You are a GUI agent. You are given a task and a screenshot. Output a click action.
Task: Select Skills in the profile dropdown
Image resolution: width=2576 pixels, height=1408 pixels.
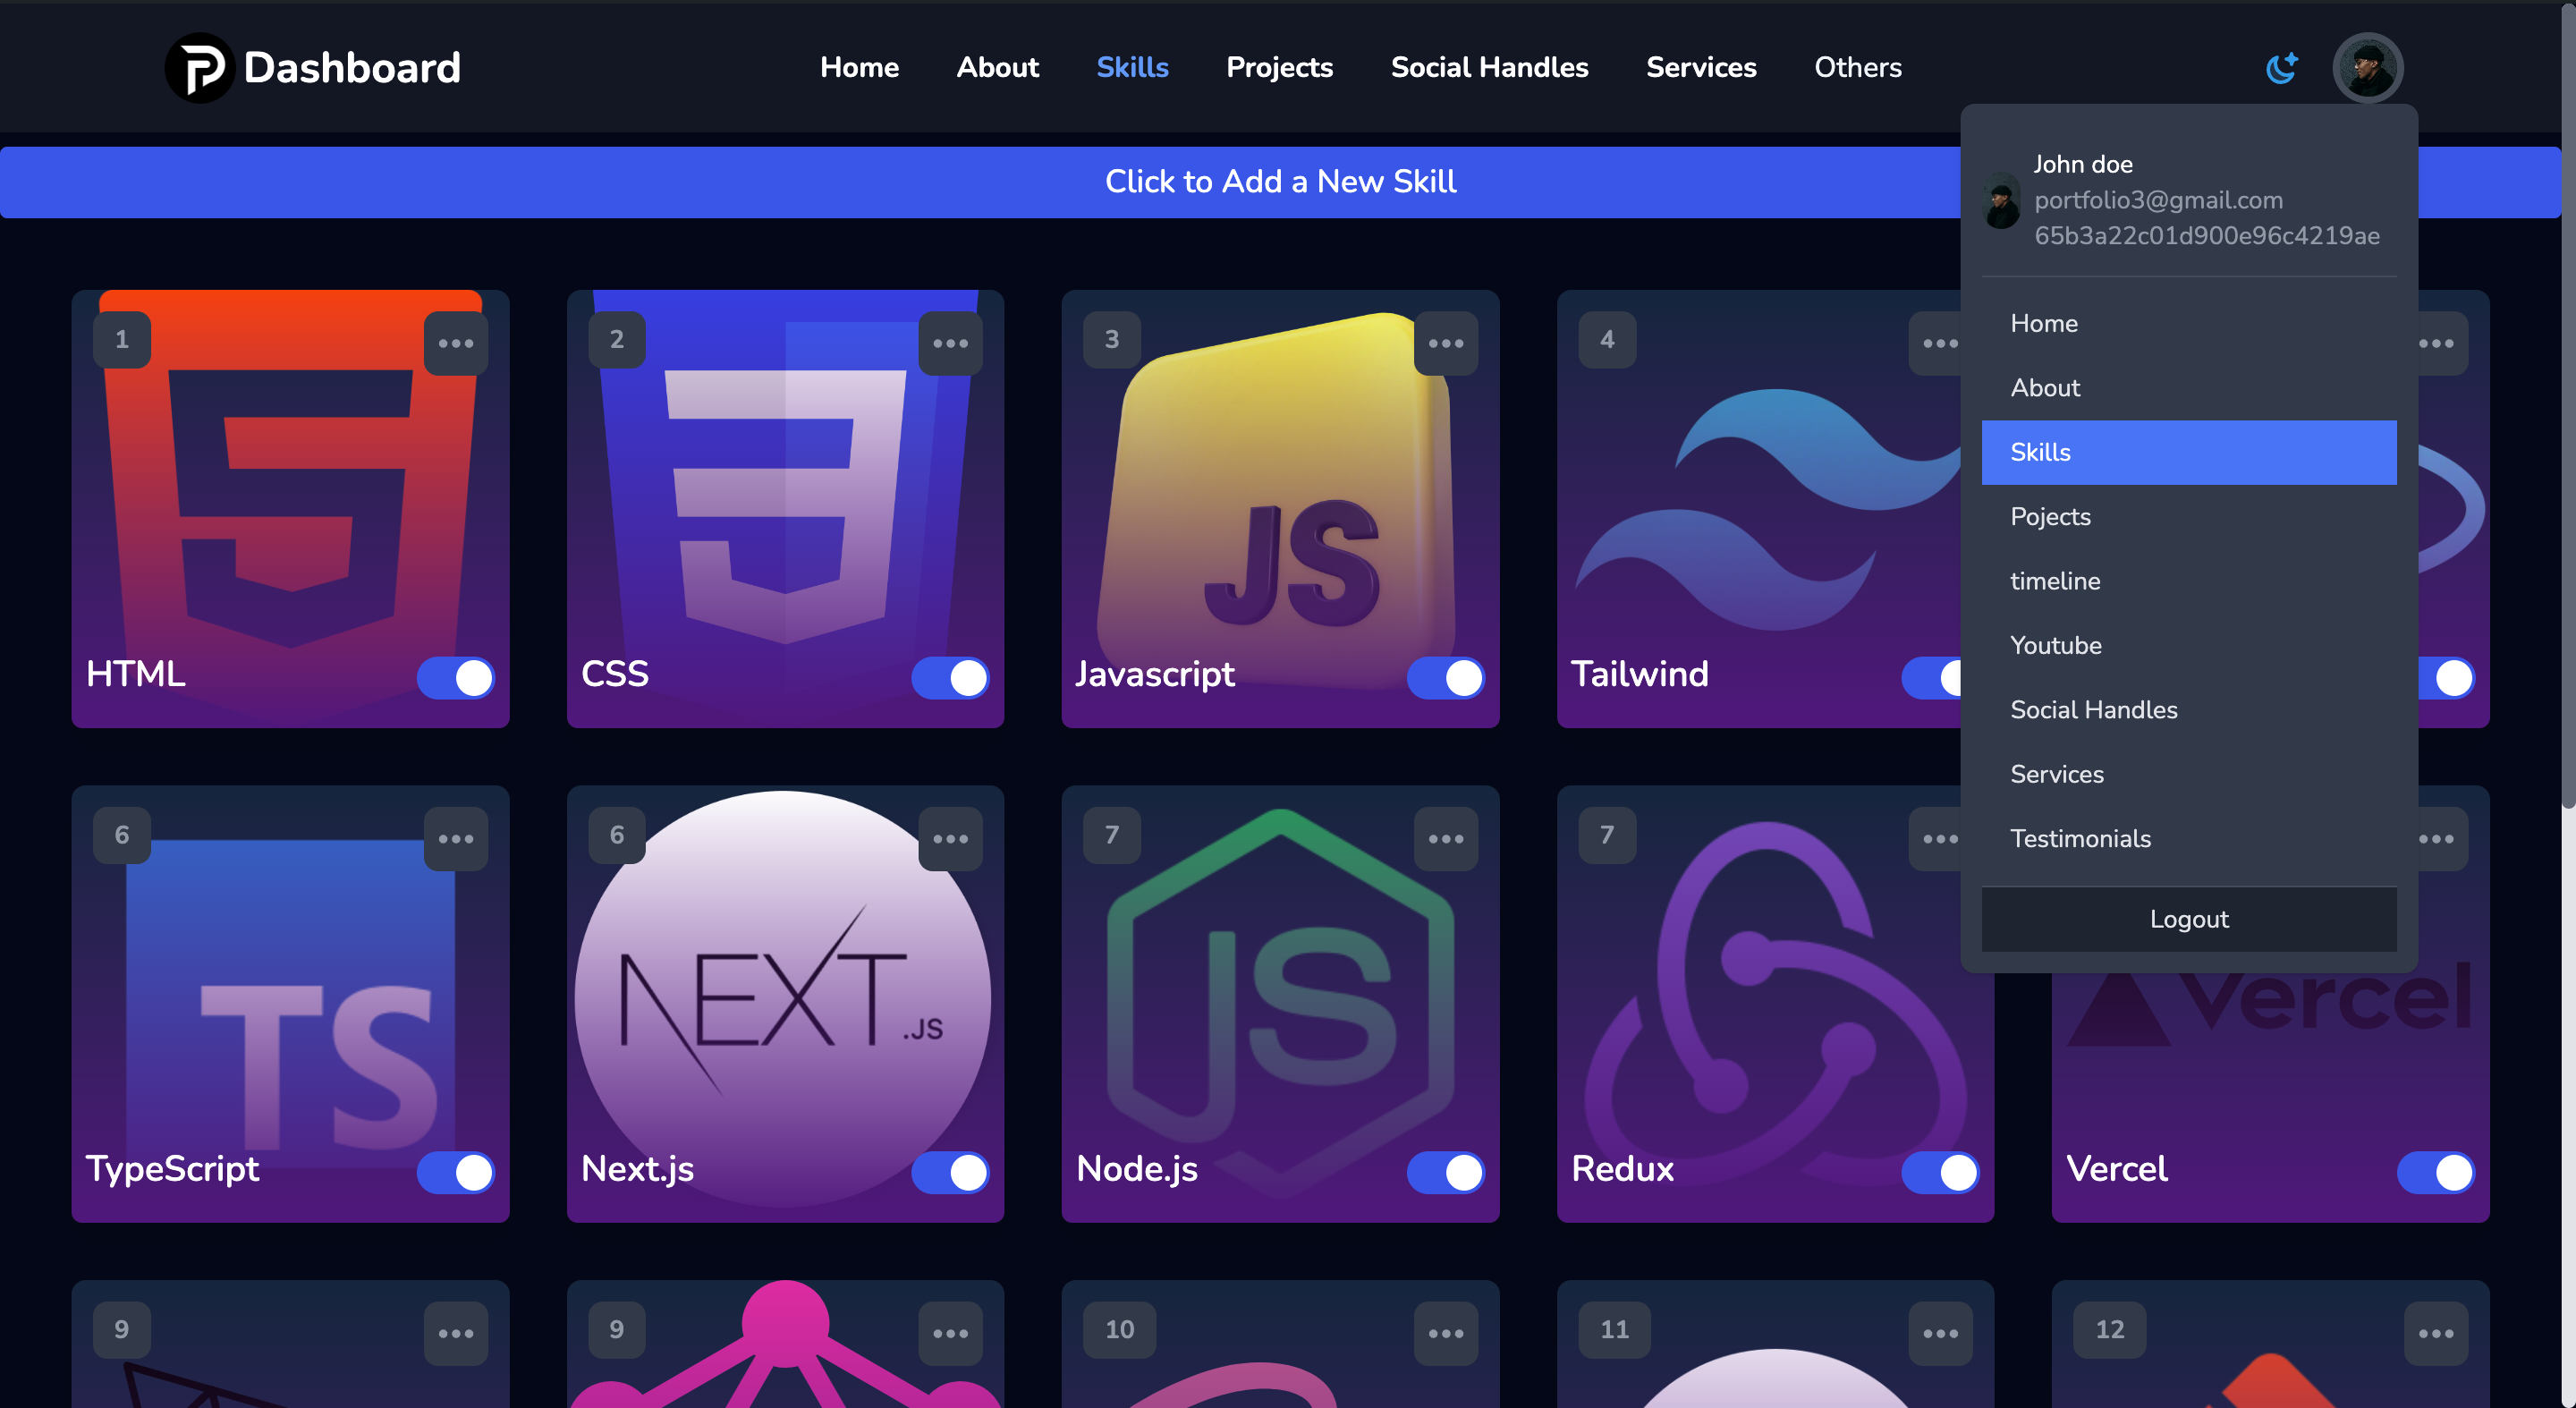click(x=2189, y=452)
